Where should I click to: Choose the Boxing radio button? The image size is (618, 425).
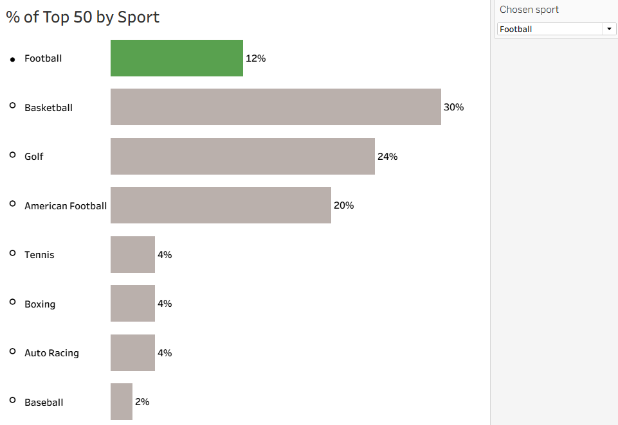point(12,302)
